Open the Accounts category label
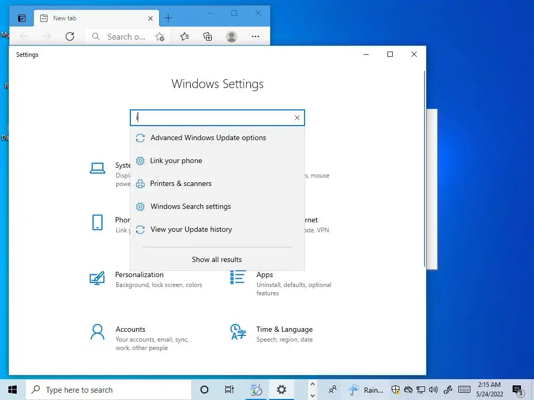This screenshot has width=534, height=400. (130, 329)
